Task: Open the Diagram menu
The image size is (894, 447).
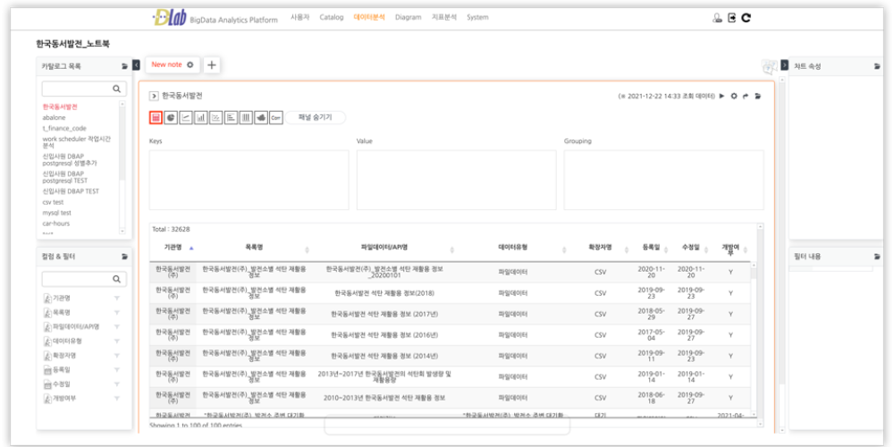Action: 409,18
